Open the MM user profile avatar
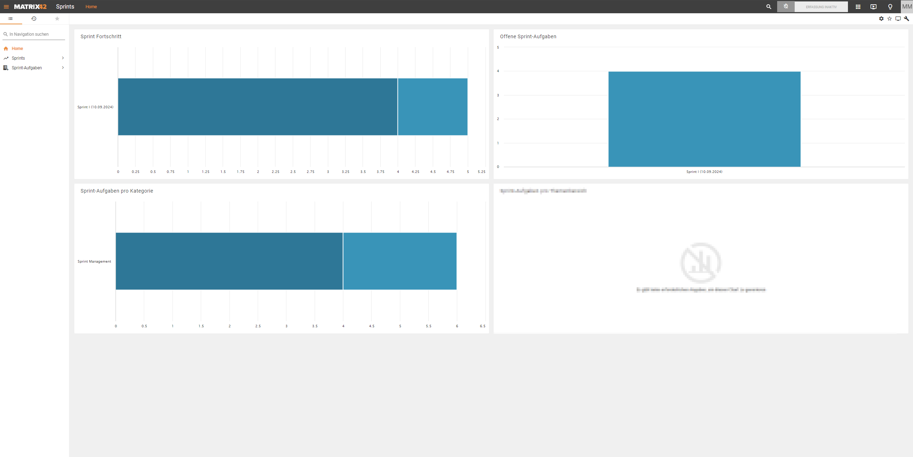The image size is (913, 457). pos(907,6)
